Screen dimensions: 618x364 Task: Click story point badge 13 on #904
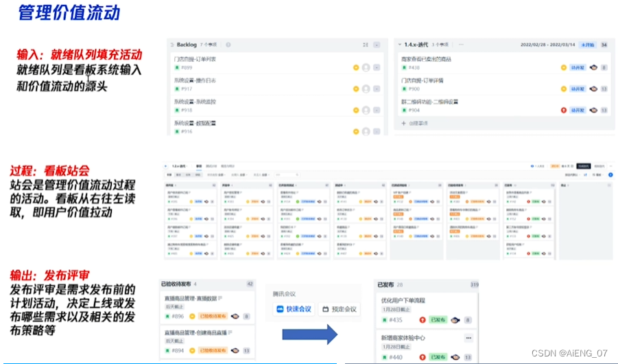[604, 110]
